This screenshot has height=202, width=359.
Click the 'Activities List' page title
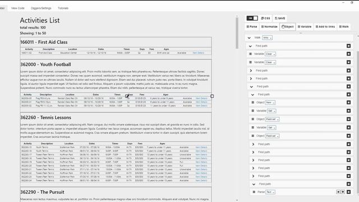point(40,20)
